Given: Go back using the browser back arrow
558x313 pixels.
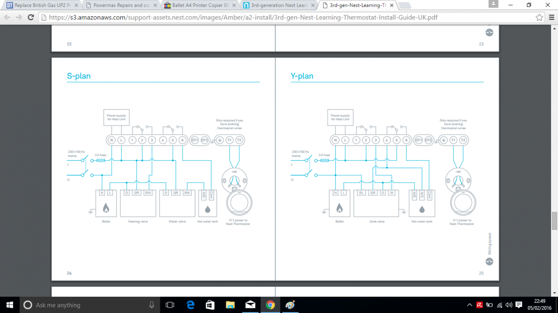Looking at the screenshot, I should pos(7,18).
